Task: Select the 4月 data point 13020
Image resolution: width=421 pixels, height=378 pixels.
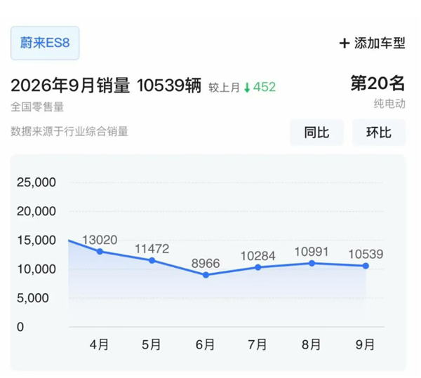Action: pos(100,252)
